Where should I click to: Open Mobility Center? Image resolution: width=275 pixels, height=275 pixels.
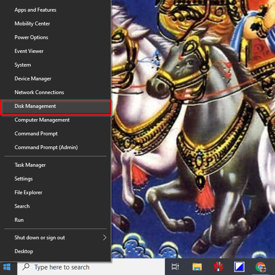coord(55,24)
